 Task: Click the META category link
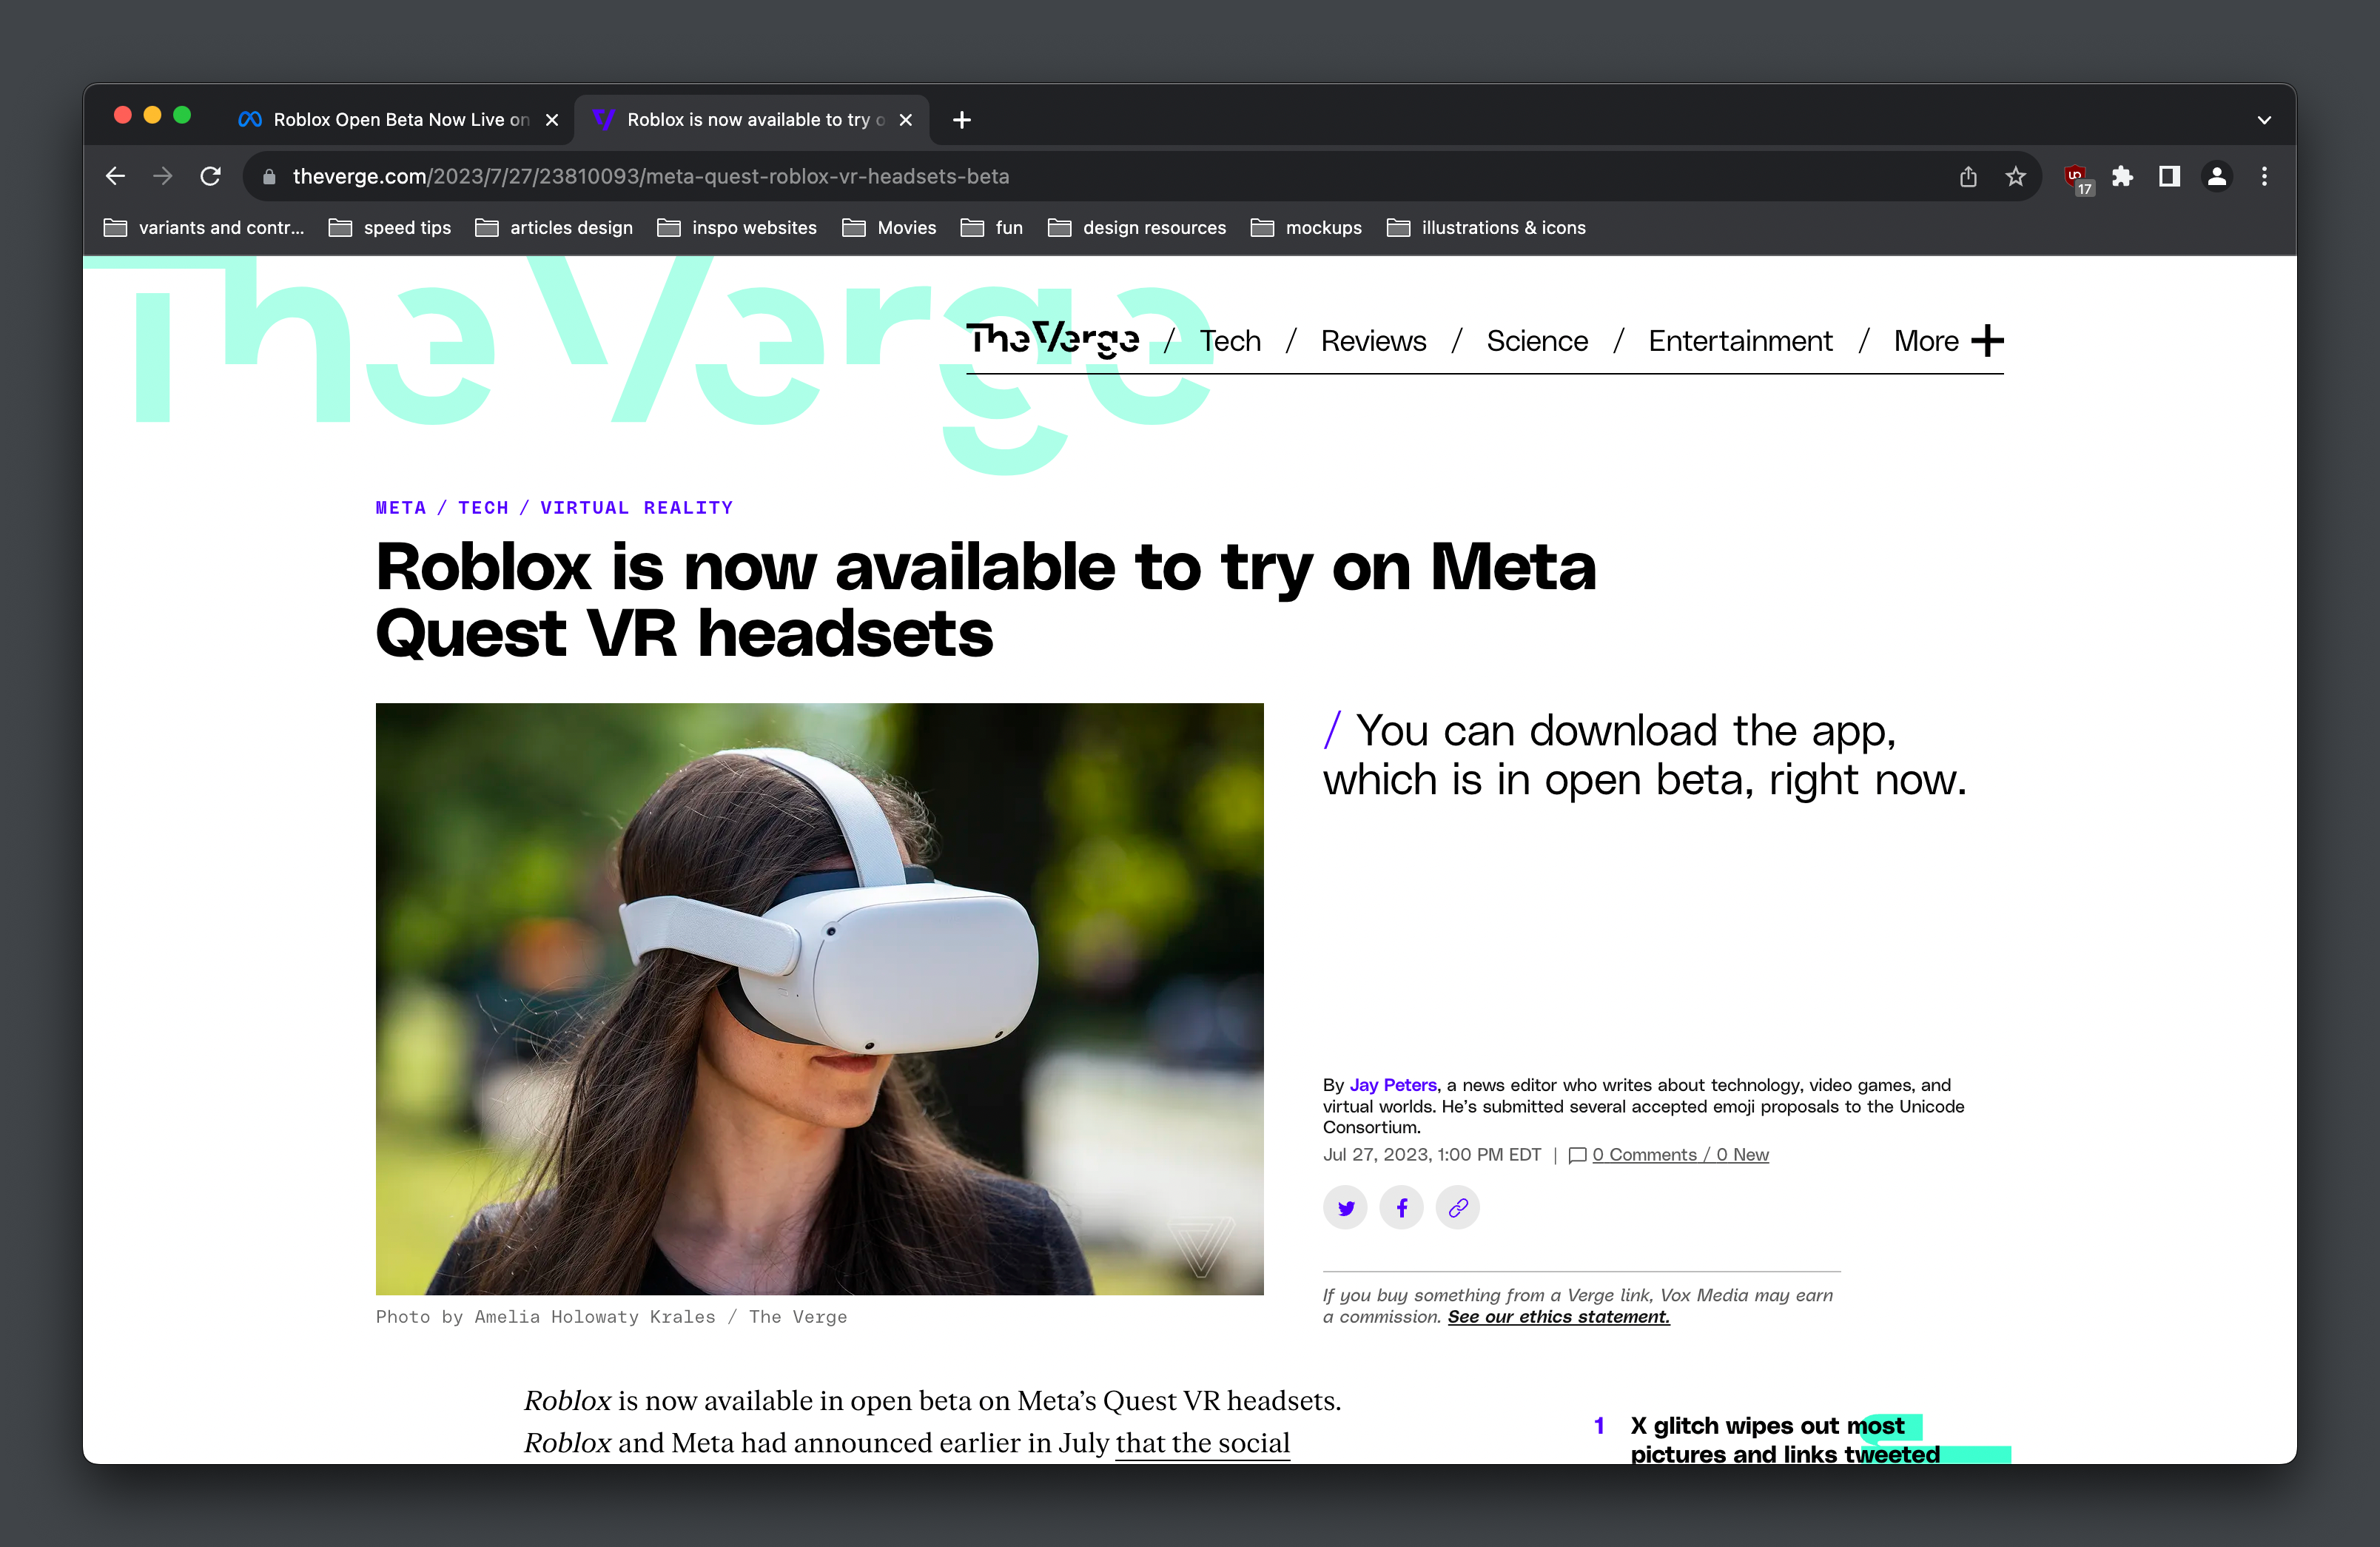[401, 508]
